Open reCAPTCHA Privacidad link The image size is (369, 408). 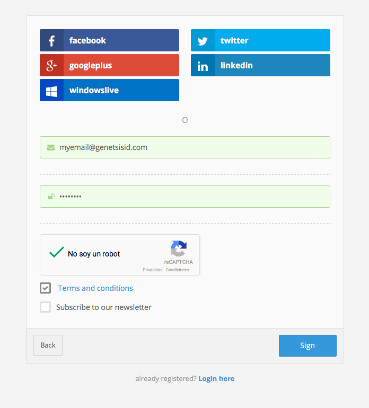coord(152,270)
